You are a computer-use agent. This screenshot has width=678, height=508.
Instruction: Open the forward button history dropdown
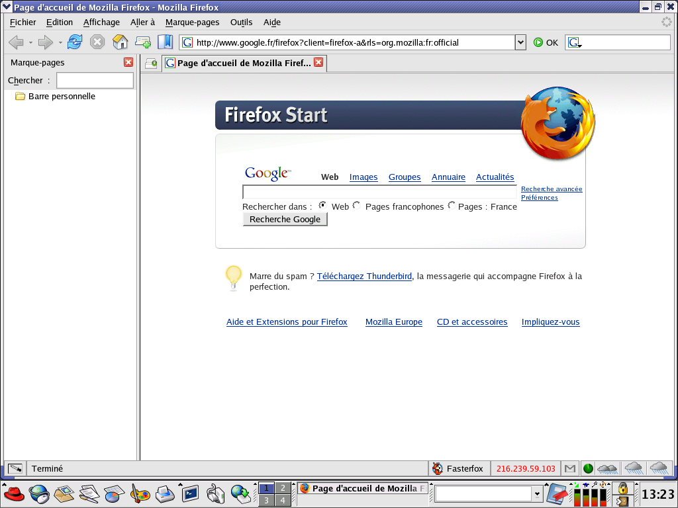coord(60,42)
